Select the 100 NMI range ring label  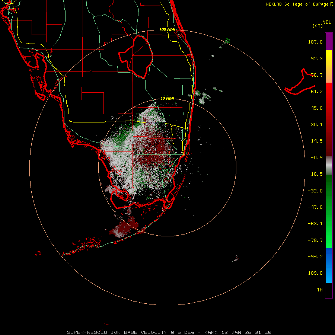(167, 29)
